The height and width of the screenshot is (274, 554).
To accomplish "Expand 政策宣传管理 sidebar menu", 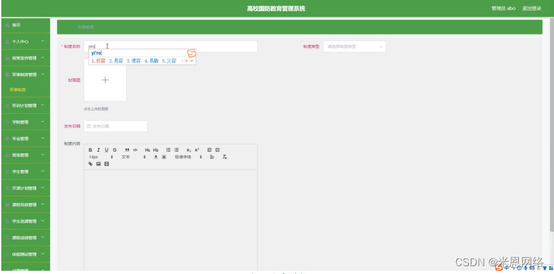I will point(25,58).
